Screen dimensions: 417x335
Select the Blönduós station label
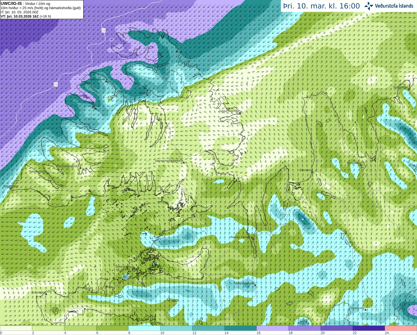pyautogui.click(x=306, y=170)
